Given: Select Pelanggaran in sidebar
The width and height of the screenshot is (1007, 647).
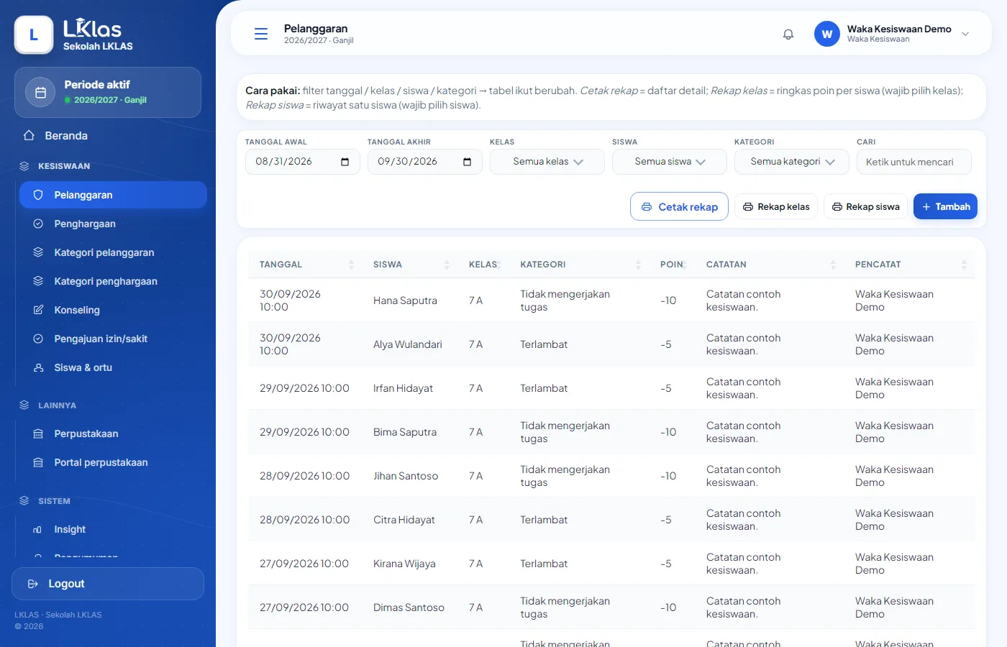Looking at the screenshot, I should [x=113, y=195].
